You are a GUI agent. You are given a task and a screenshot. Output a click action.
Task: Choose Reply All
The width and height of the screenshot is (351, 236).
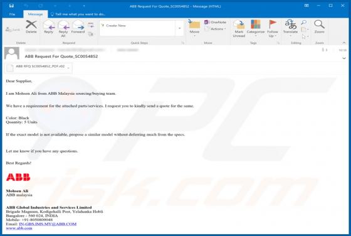click(x=63, y=28)
